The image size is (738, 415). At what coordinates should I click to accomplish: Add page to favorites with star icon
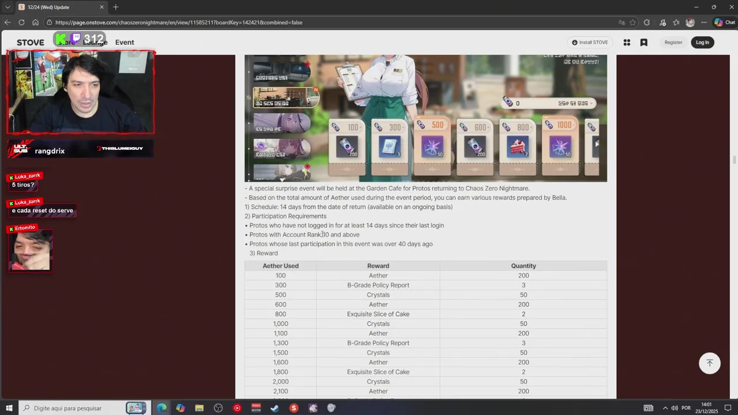click(x=632, y=22)
